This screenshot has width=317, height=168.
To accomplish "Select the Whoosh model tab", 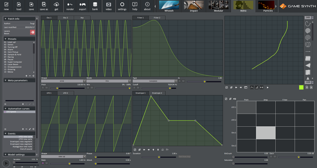I will click(169, 6).
